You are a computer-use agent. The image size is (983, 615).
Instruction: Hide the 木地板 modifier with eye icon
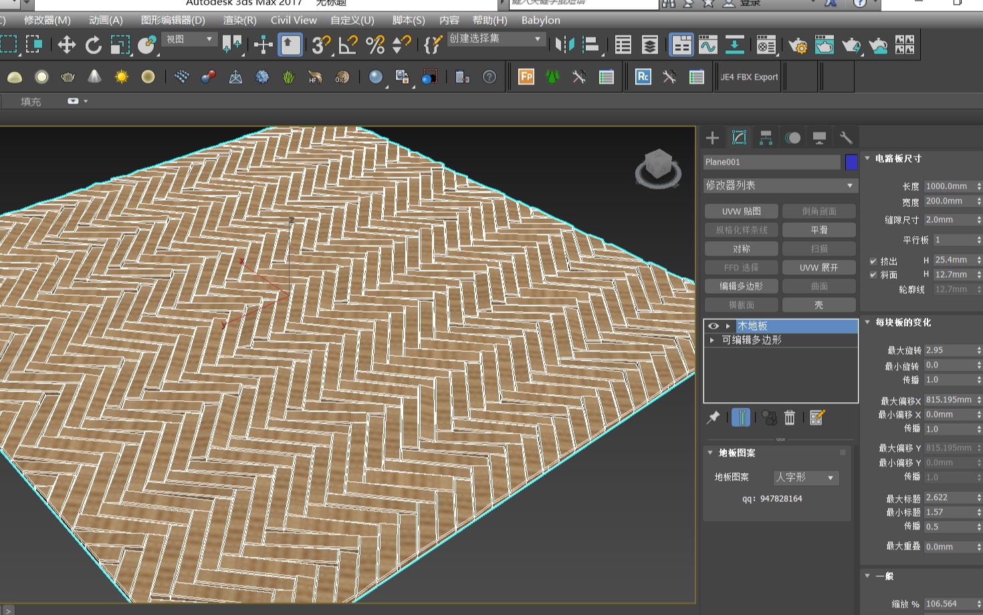point(714,326)
